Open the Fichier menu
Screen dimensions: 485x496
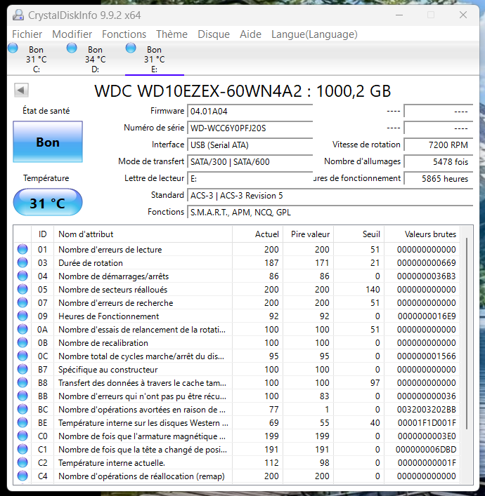point(27,34)
